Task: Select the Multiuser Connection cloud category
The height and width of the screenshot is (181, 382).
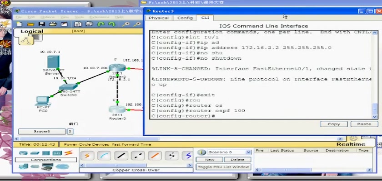Action: [62, 167]
